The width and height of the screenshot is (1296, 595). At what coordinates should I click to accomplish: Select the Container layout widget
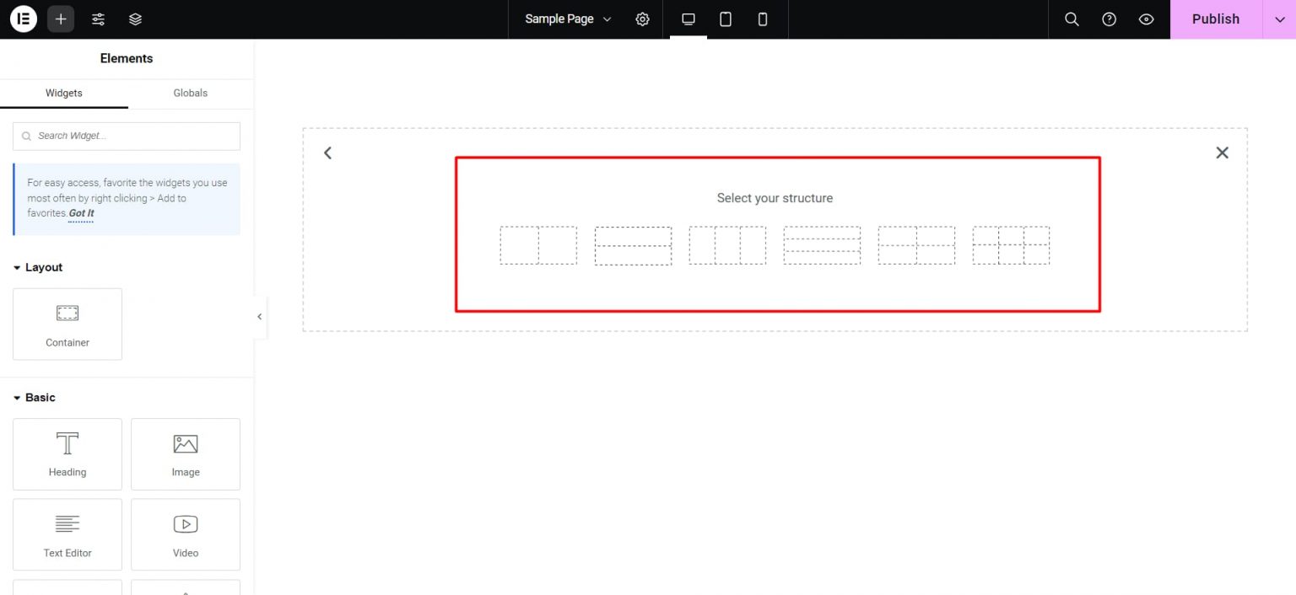click(x=67, y=324)
